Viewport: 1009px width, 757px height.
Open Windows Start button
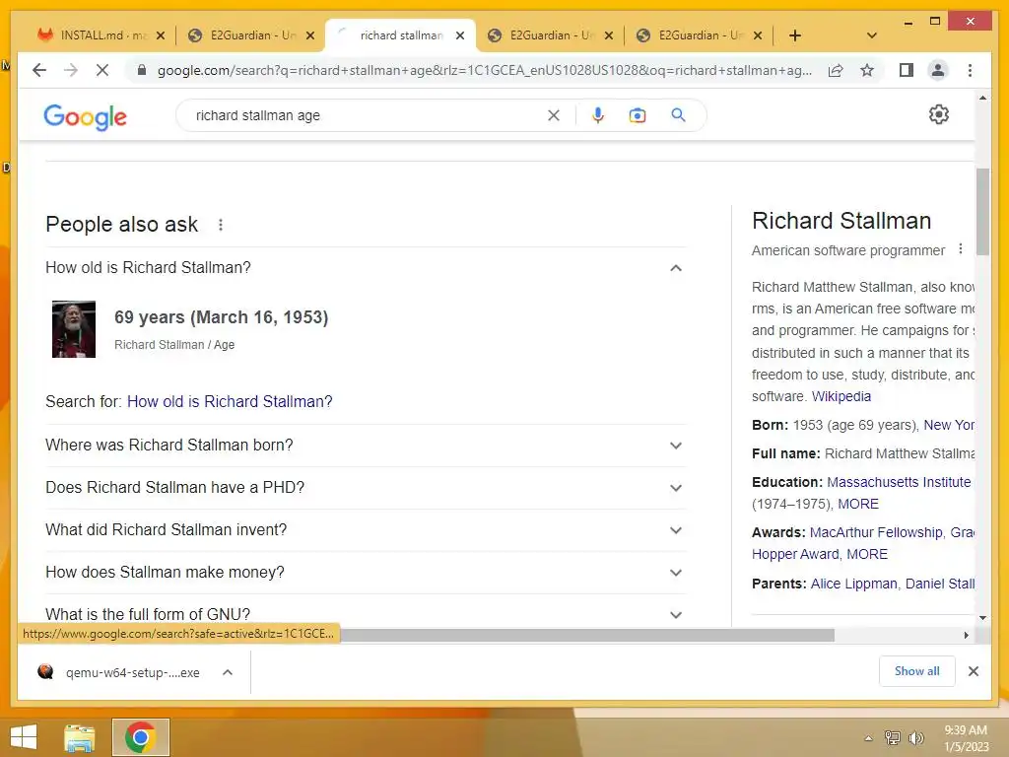tap(24, 737)
